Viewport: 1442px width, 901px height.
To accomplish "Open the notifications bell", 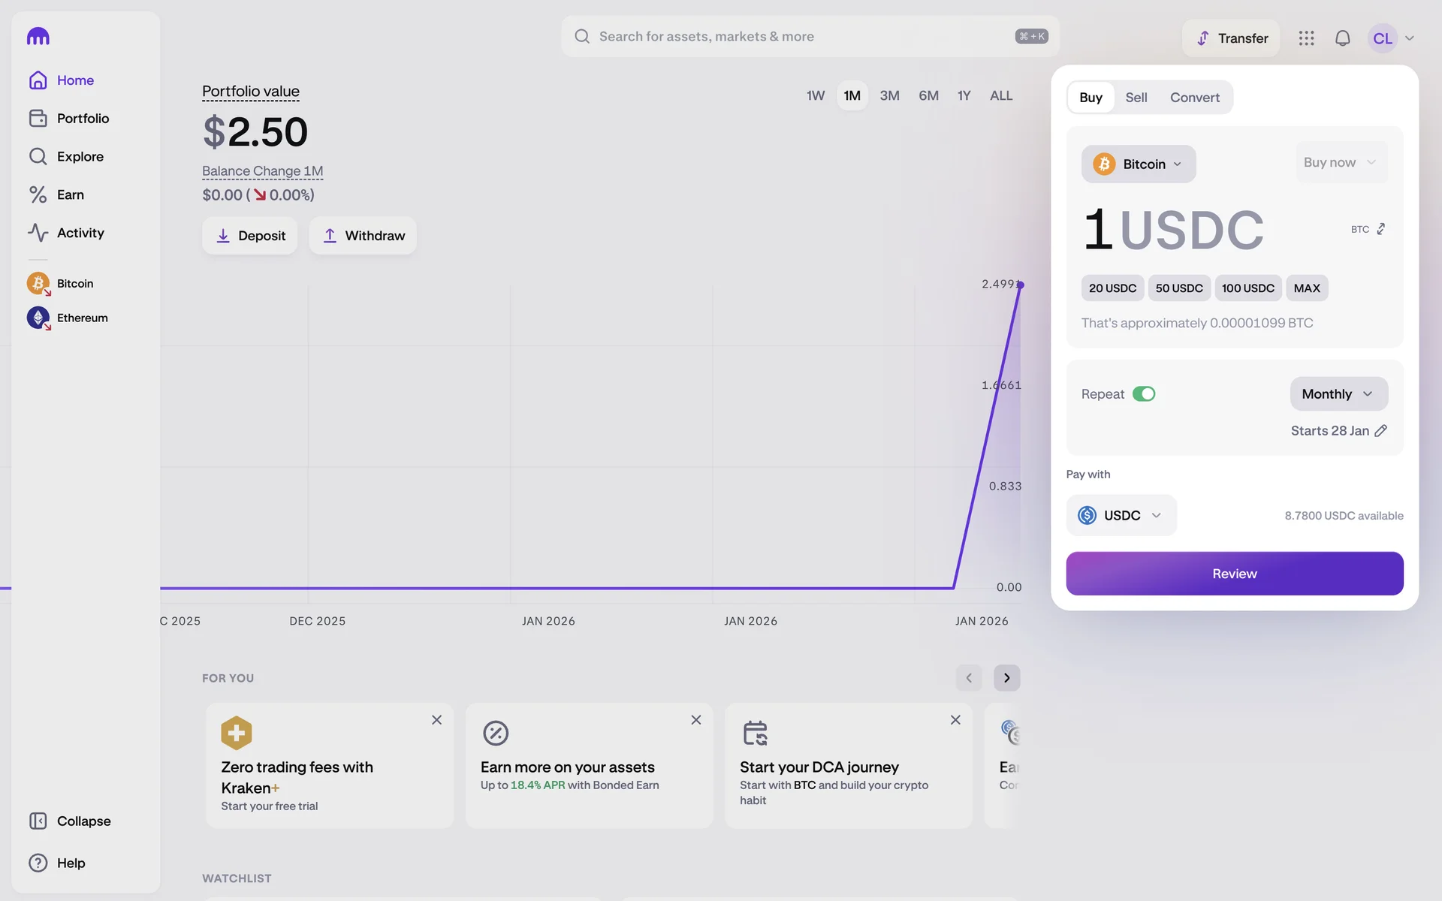I will [1342, 38].
